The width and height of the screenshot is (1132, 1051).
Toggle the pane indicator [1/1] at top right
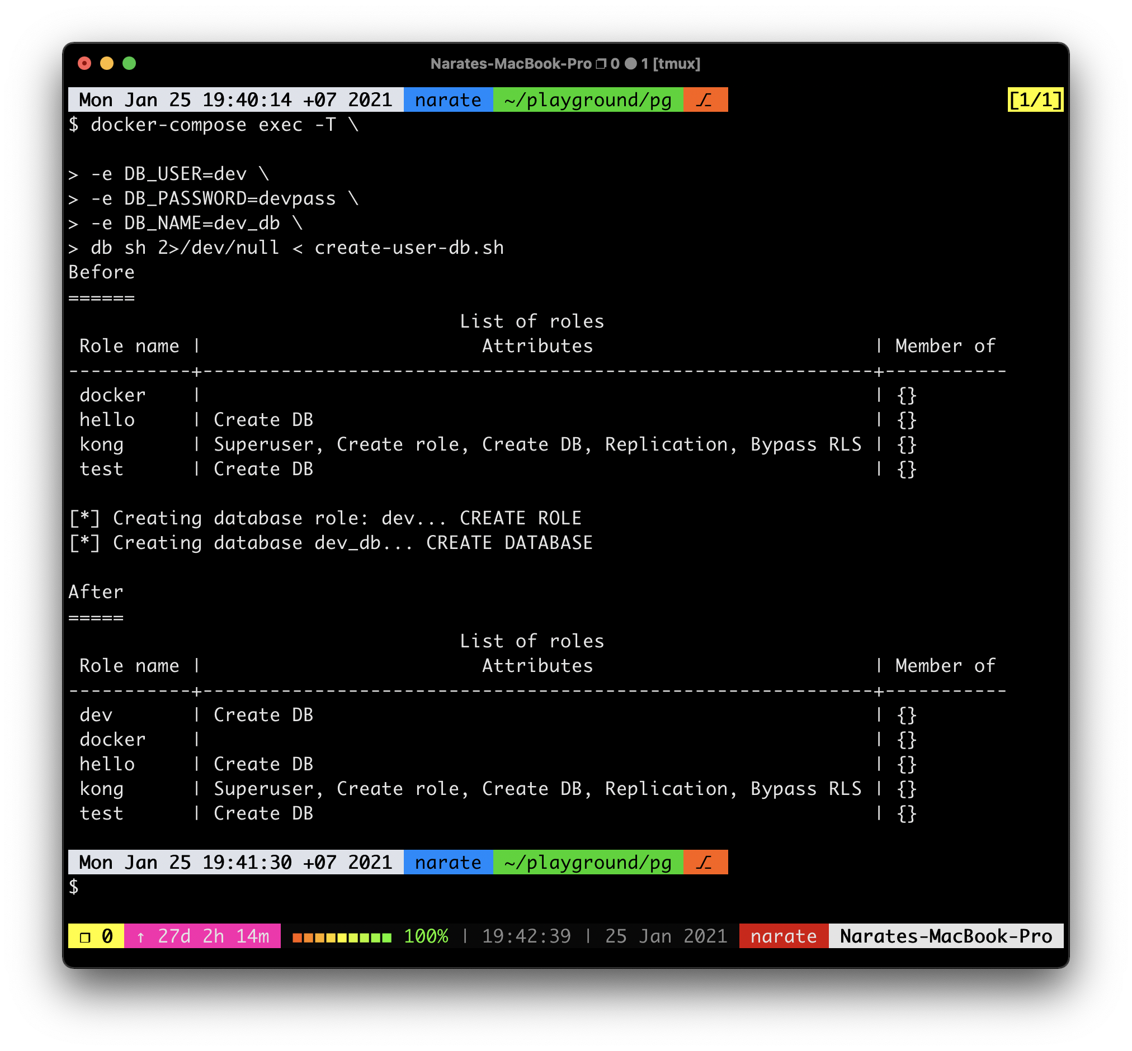1035,100
